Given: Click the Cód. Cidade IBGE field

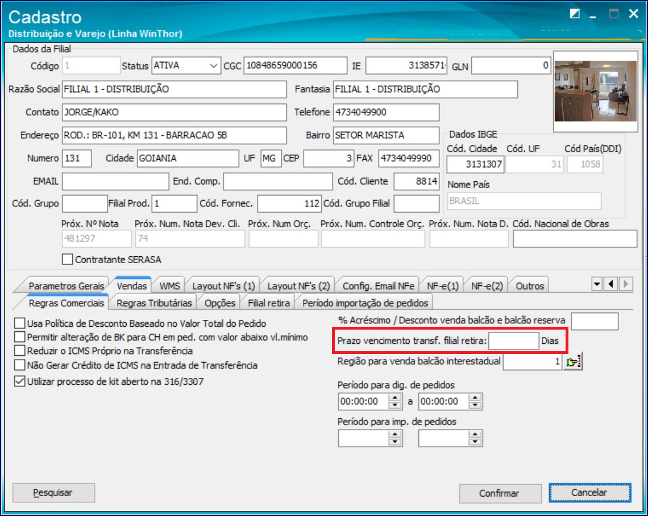Looking at the screenshot, I should [475, 164].
